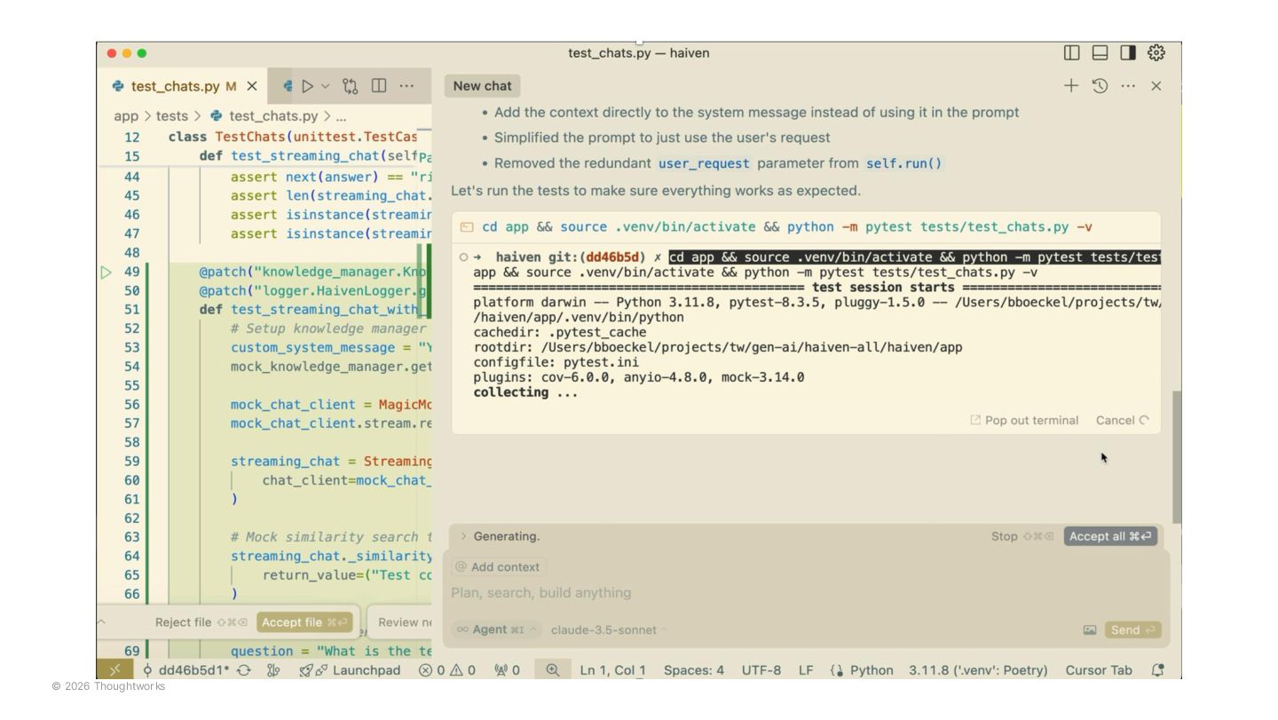Screen dimensions: 1278x720
Task: Toggle the bottom panel layout
Action: tap(1100, 53)
